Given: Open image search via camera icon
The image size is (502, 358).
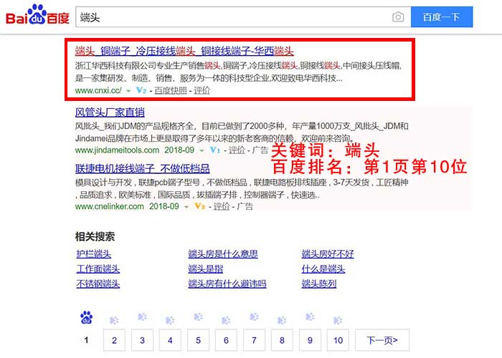Looking at the screenshot, I should click(398, 16).
